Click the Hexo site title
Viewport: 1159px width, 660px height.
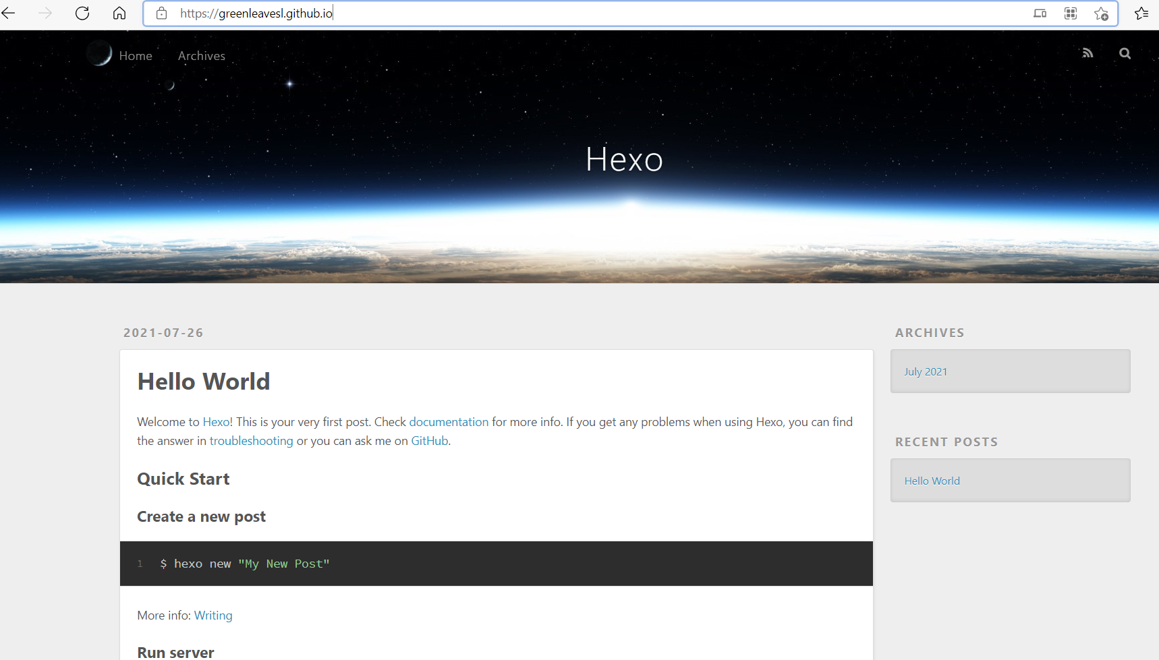click(624, 160)
